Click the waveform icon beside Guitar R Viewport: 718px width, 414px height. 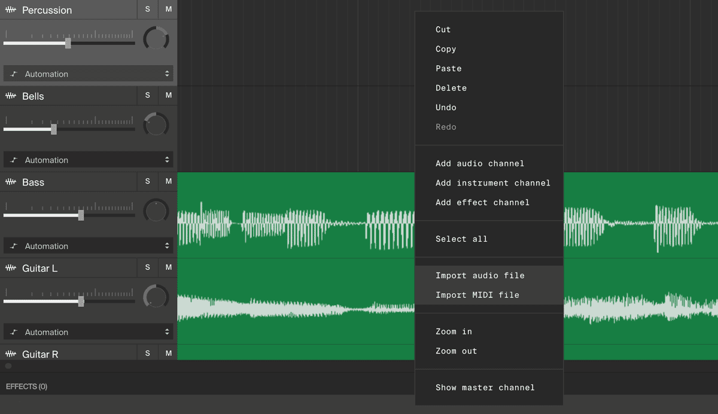[11, 354]
